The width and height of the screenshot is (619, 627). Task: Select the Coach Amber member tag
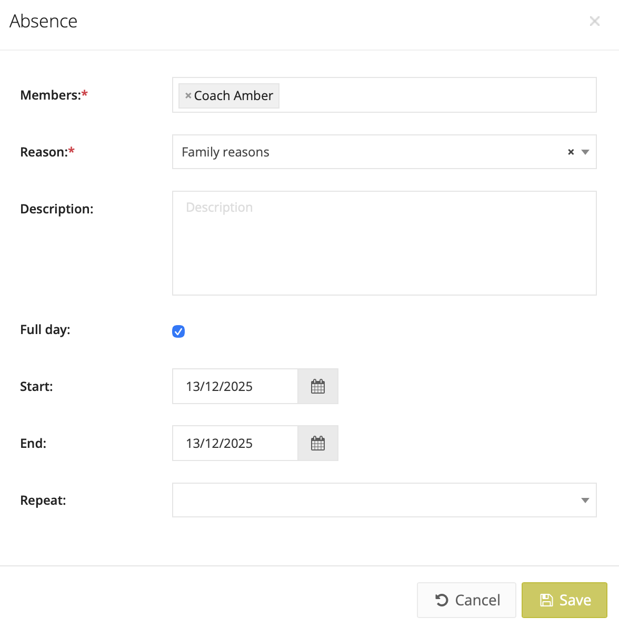tap(234, 96)
